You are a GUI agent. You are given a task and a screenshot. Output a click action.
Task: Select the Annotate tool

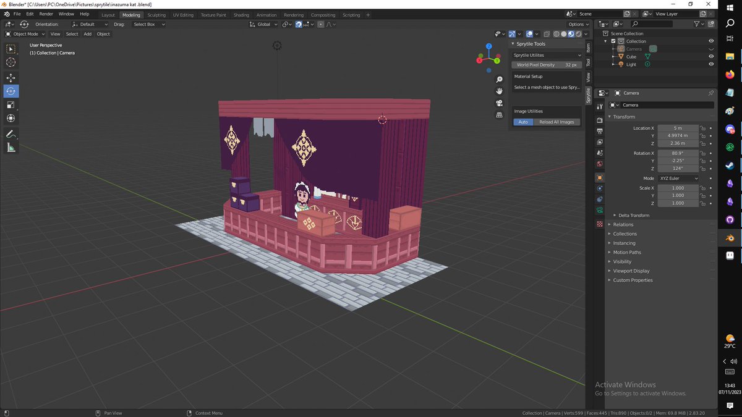[x=11, y=134]
